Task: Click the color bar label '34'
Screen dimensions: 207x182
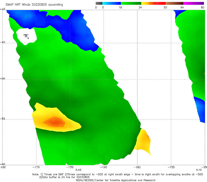Action: 140,8
